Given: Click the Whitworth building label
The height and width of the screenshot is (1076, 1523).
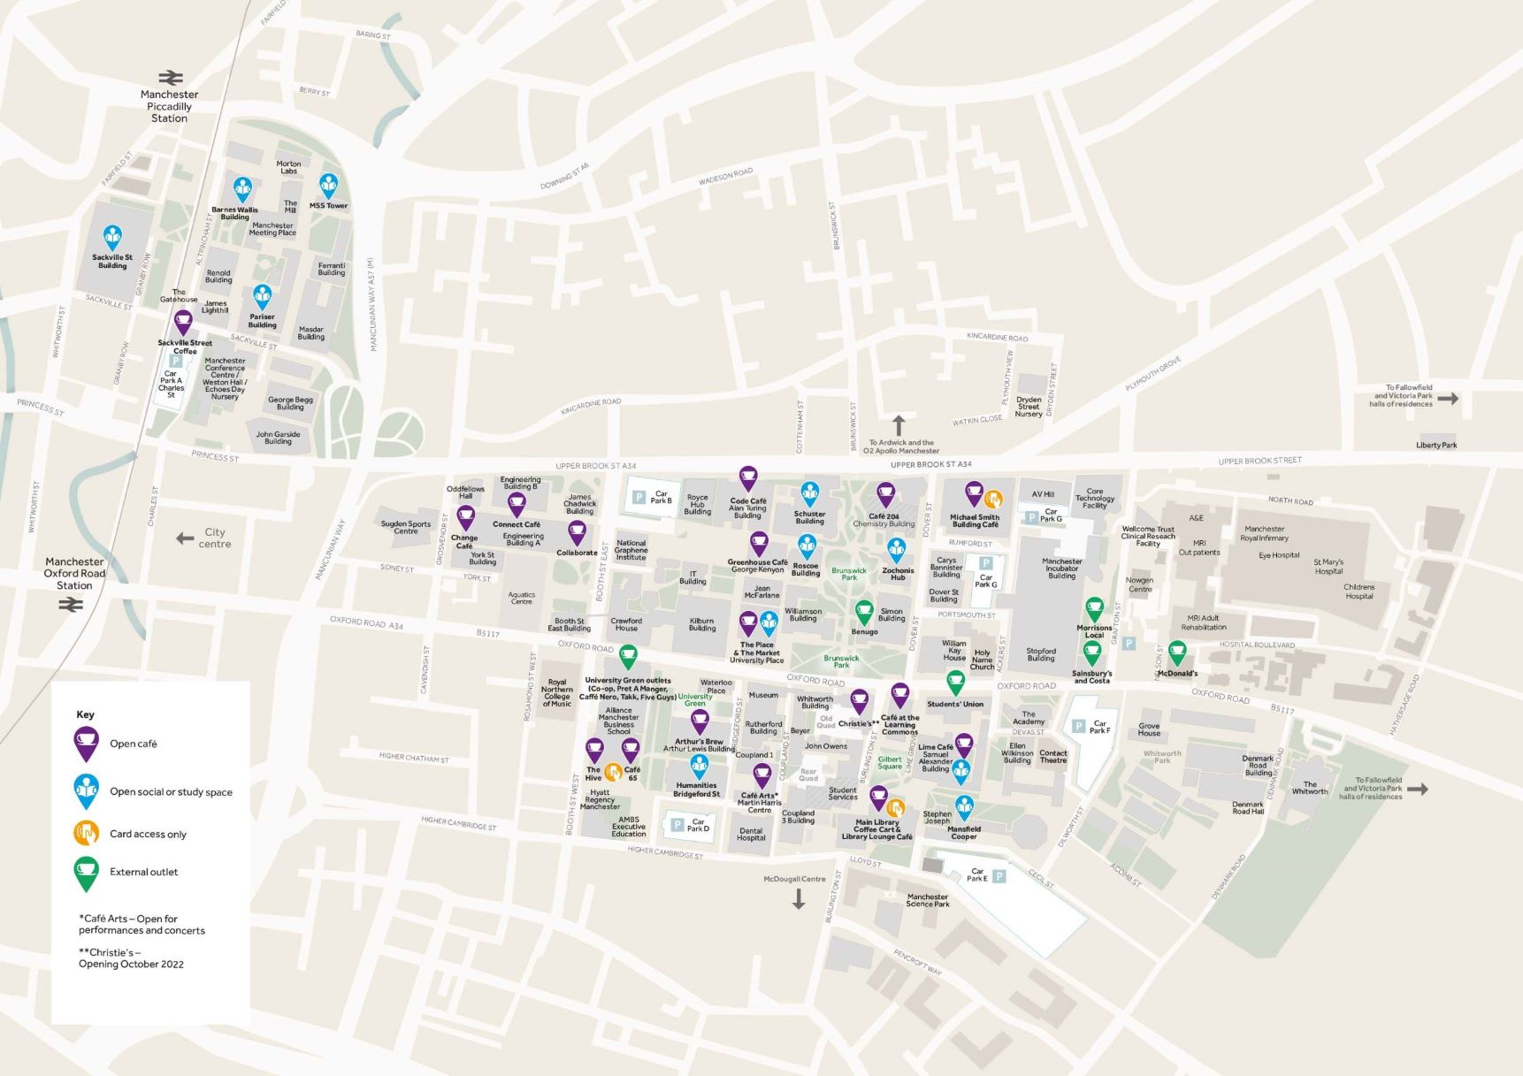Looking at the screenshot, I should click(1309, 787).
